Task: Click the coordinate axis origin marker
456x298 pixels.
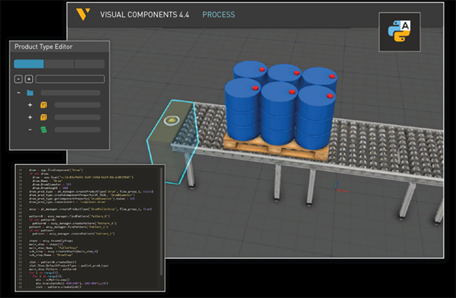Action: (x=337, y=186)
